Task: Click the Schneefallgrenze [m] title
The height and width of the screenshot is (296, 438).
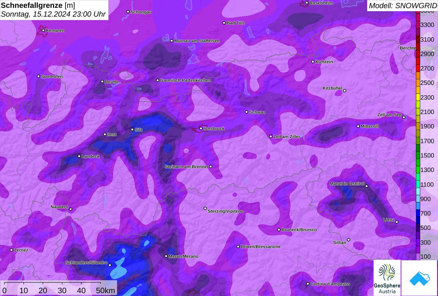Action: tap(38, 5)
